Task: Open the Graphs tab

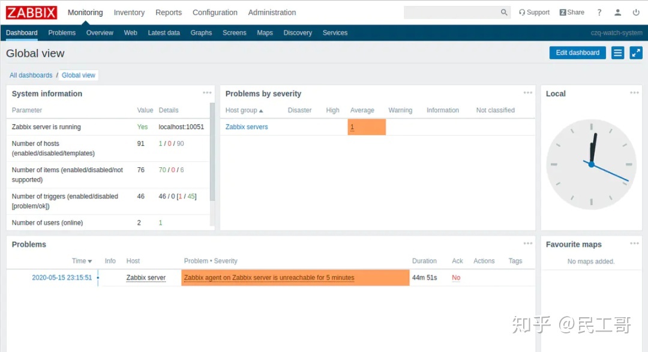Action: pos(201,32)
